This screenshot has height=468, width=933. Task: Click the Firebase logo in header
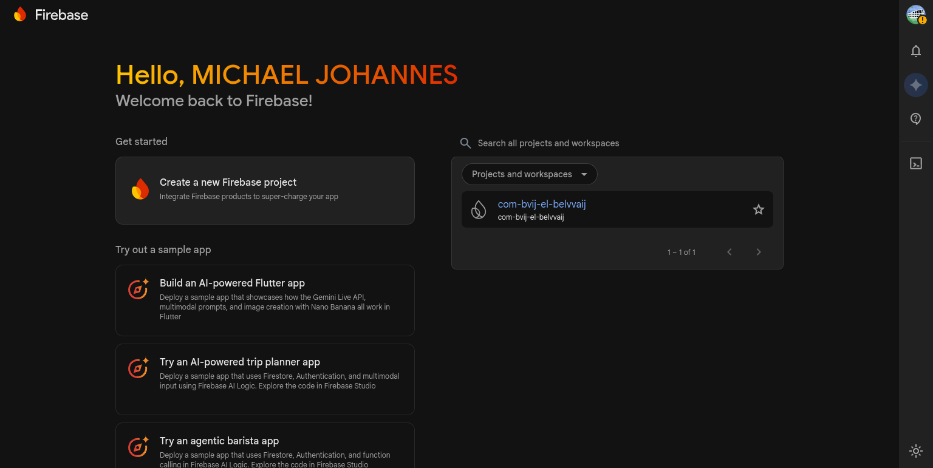51,15
